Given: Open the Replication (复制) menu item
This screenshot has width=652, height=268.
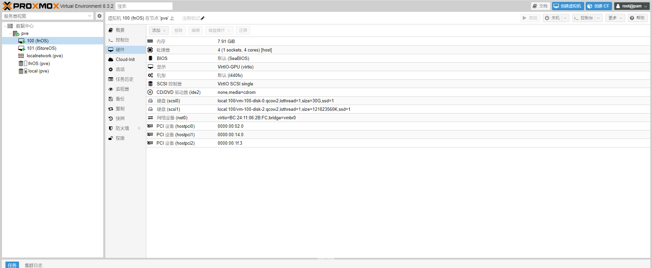Looking at the screenshot, I should 126,109.
